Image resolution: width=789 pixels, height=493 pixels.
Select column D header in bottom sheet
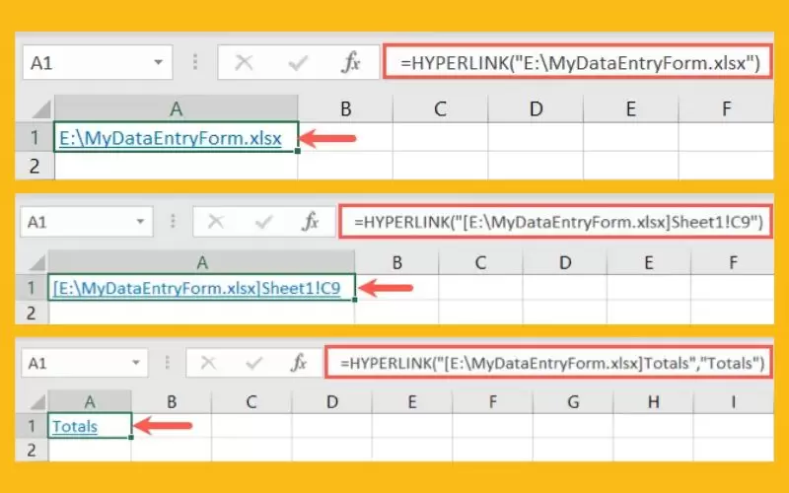point(331,401)
